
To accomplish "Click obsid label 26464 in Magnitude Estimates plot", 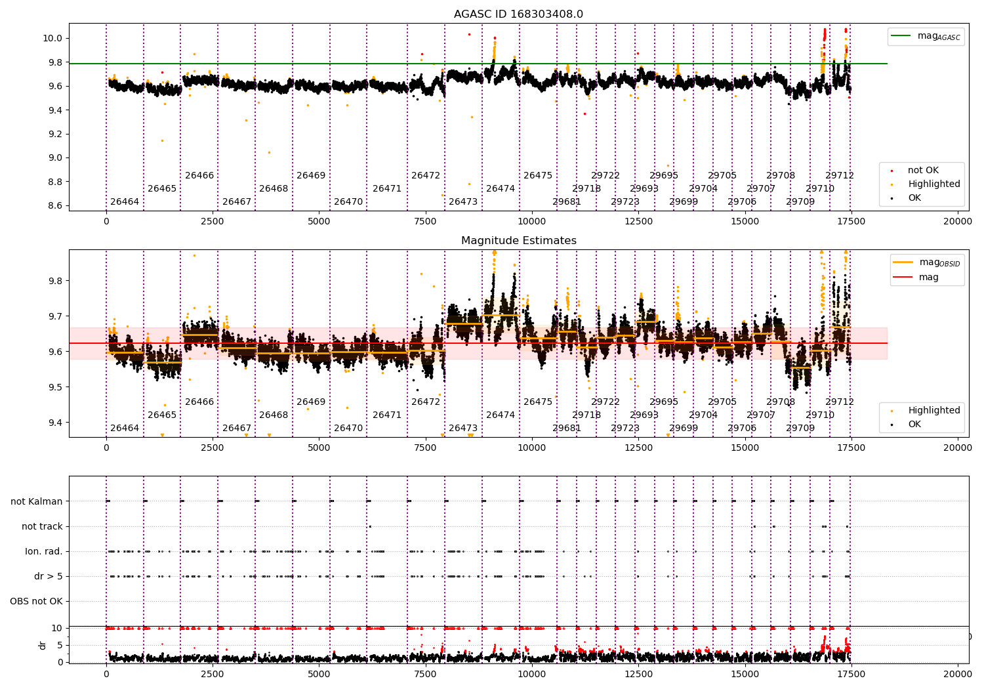I will click(x=125, y=428).
